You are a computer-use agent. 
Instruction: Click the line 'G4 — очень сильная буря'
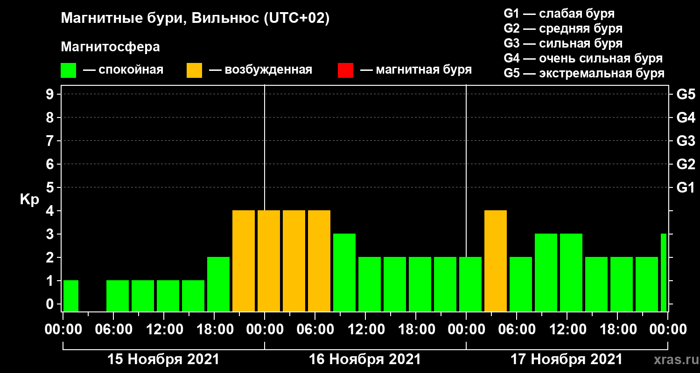[583, 58]
